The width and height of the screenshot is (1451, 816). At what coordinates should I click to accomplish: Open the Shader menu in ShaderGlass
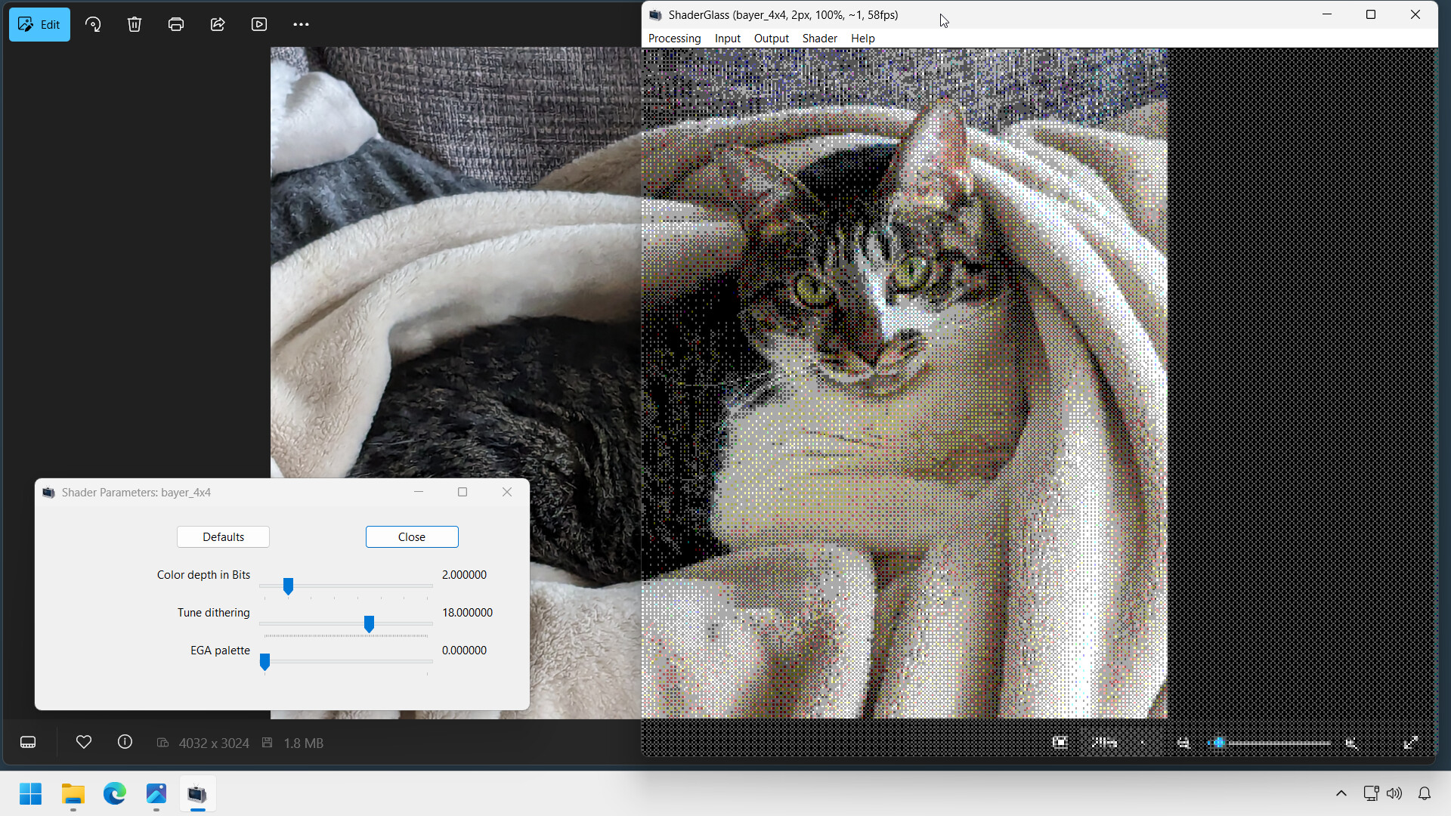point(819,38)
